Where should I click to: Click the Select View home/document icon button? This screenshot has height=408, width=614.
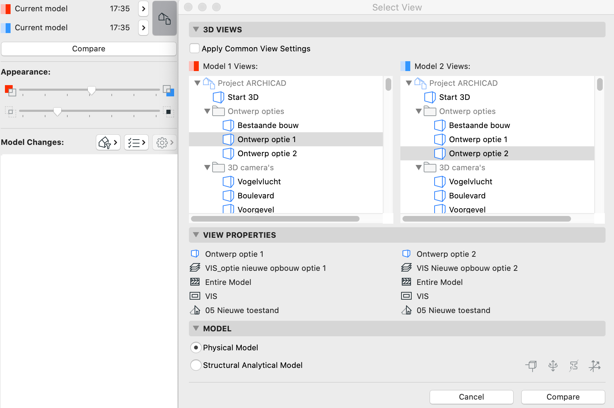click(x=164, y=18)
